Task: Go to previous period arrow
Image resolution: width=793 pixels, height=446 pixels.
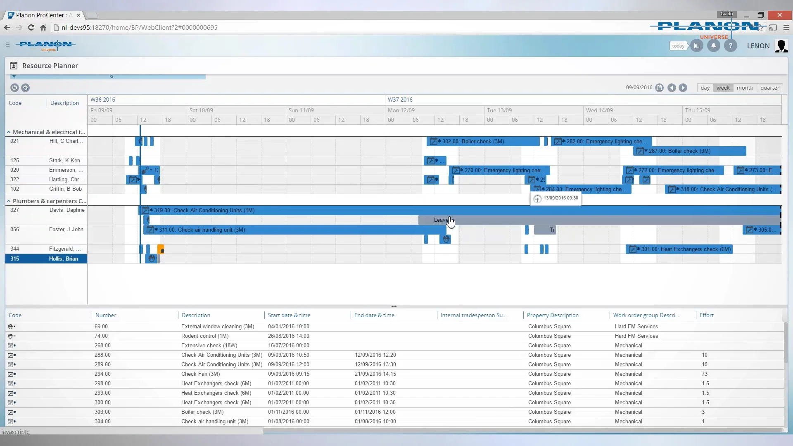Action: tap(672, 88)
